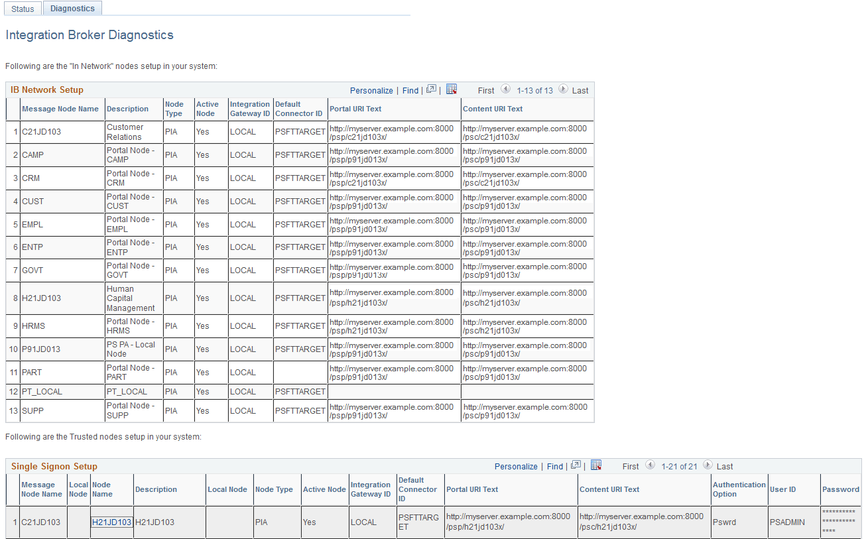Click the zoom pop-up icon in Single Signon Setup

click(x=576, y=466)
